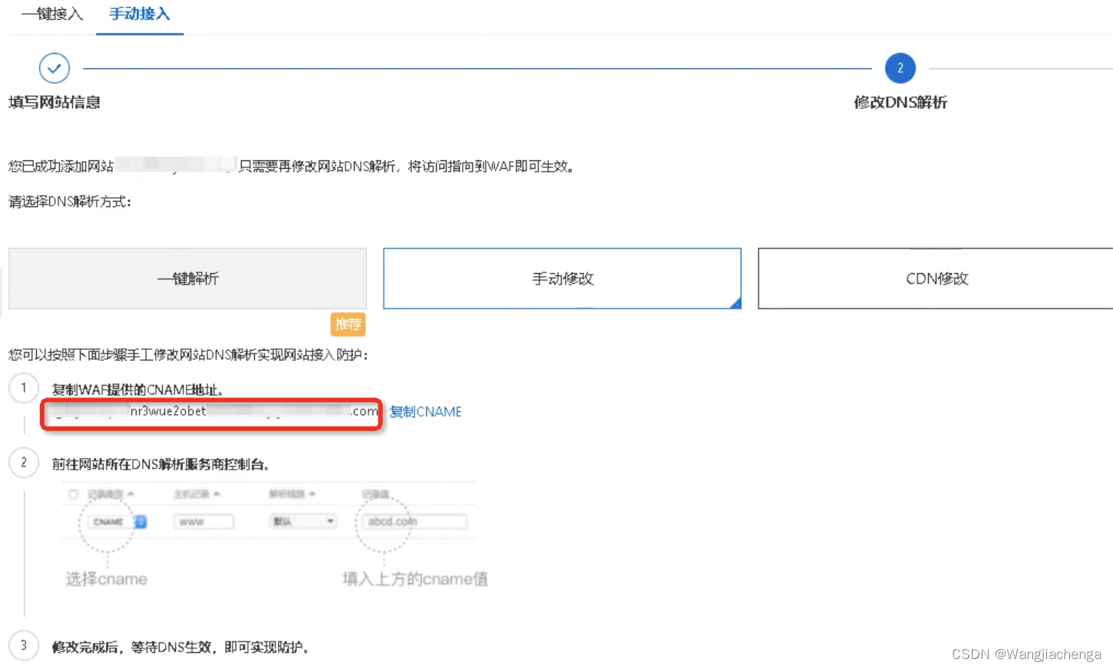Click the CNAME record type selector in the illustration
Image resolution: width=1113 pixels, height=669 pixels.
click(x=117, y=522)
